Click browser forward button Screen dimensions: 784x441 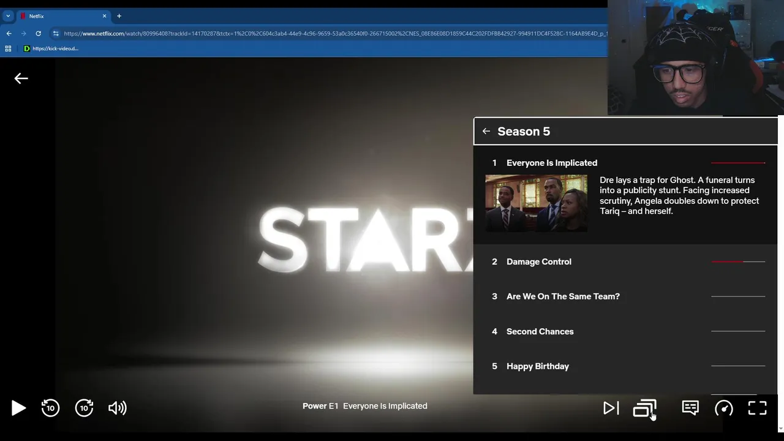pos(23,33)
